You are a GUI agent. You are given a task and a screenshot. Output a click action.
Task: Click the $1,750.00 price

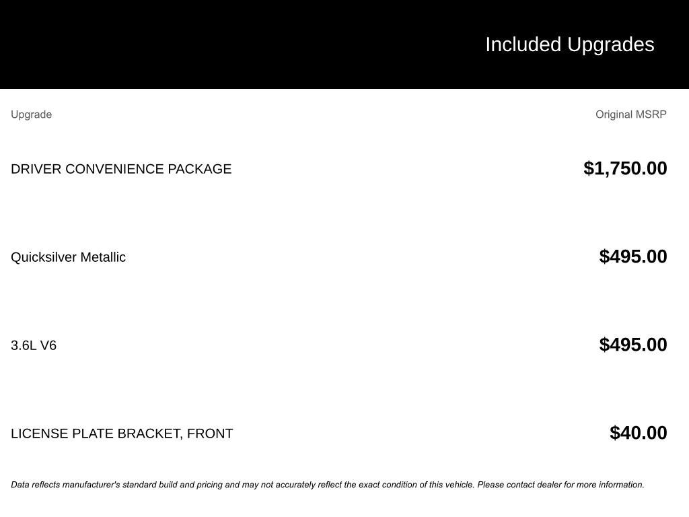tap(625, 168)
